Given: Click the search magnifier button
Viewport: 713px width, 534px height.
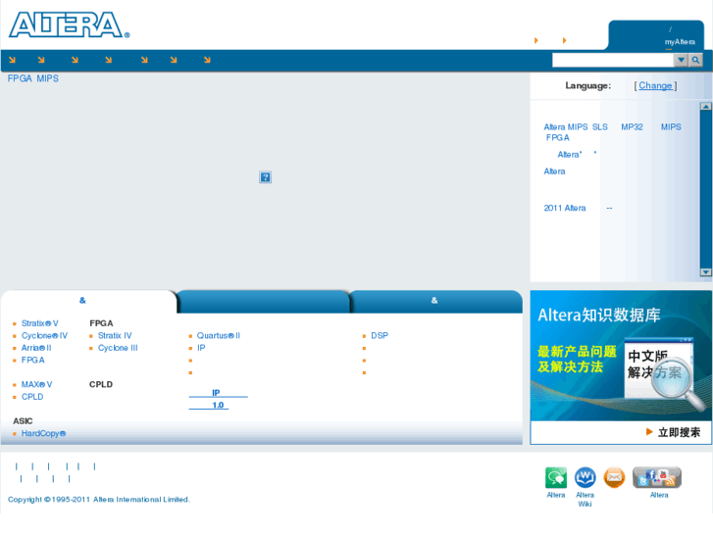Looking at the screenshot, I should pyautogui.click(x=695, y=60).
